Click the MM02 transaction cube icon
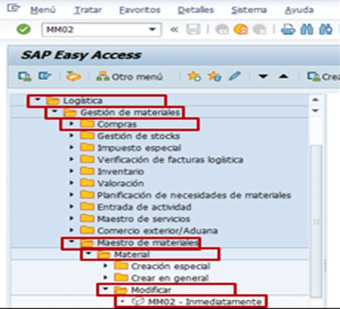 pos(138,301)
